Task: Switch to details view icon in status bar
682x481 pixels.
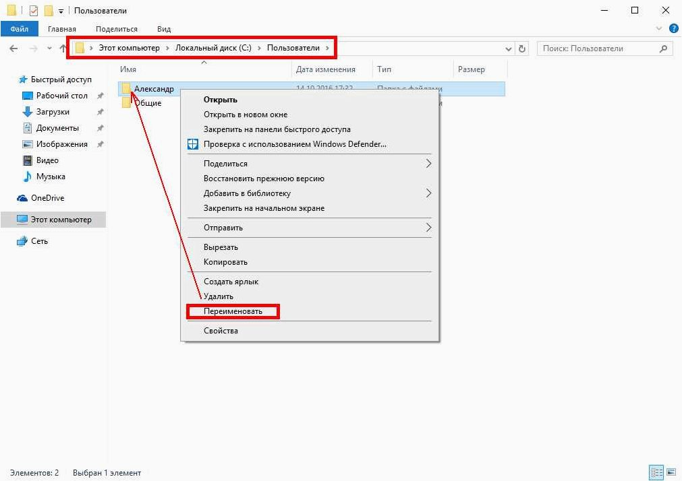Action: pos(656,472)
